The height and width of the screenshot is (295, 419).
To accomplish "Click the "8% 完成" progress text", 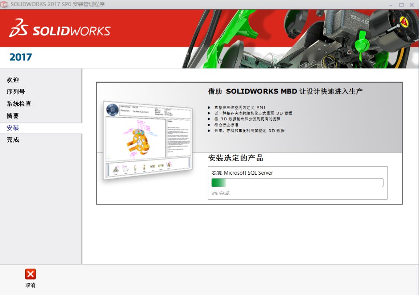I will tap(221, 193).
